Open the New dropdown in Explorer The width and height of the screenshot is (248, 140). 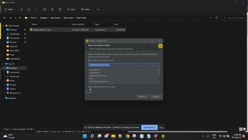9,9
